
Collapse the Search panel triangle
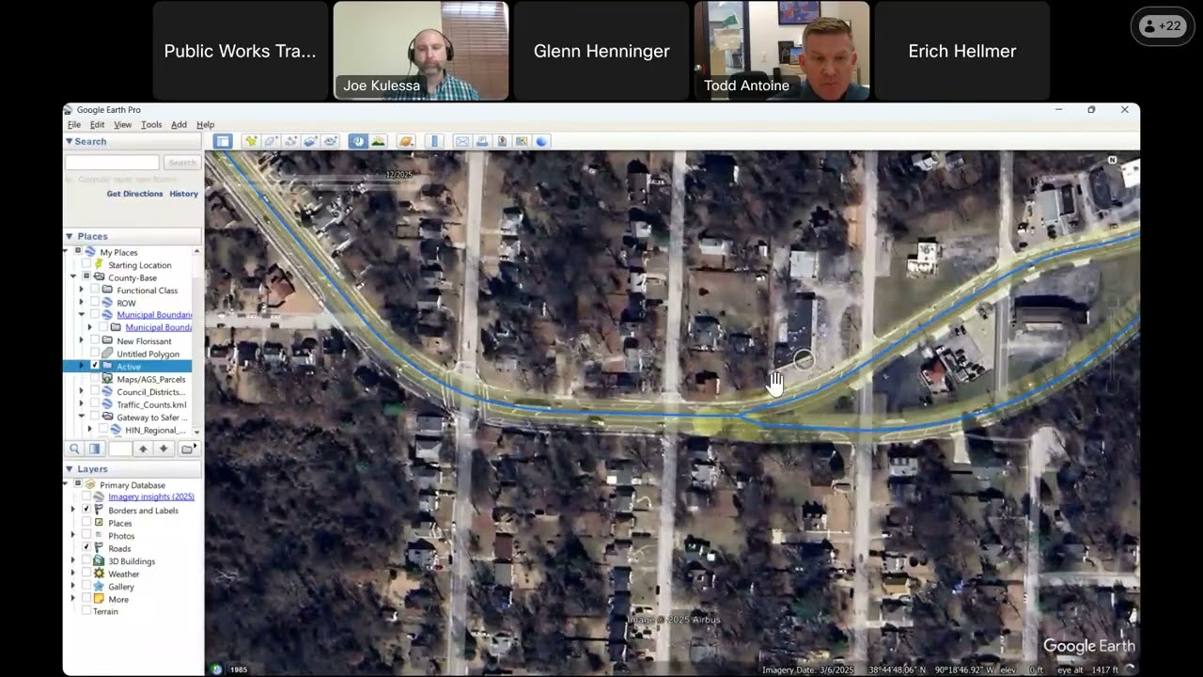[69, 141]
